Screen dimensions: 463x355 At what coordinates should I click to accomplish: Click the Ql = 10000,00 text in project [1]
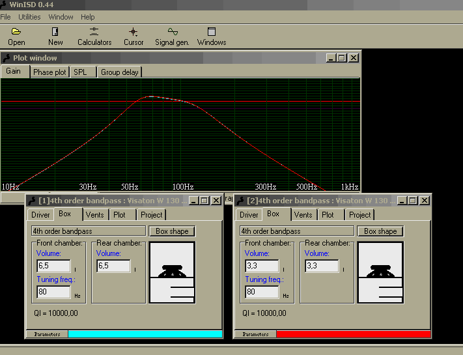tap(56, 313)
